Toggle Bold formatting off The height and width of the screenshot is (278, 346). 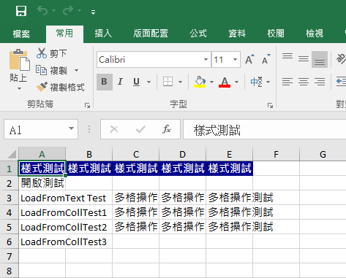pos(105,82)
